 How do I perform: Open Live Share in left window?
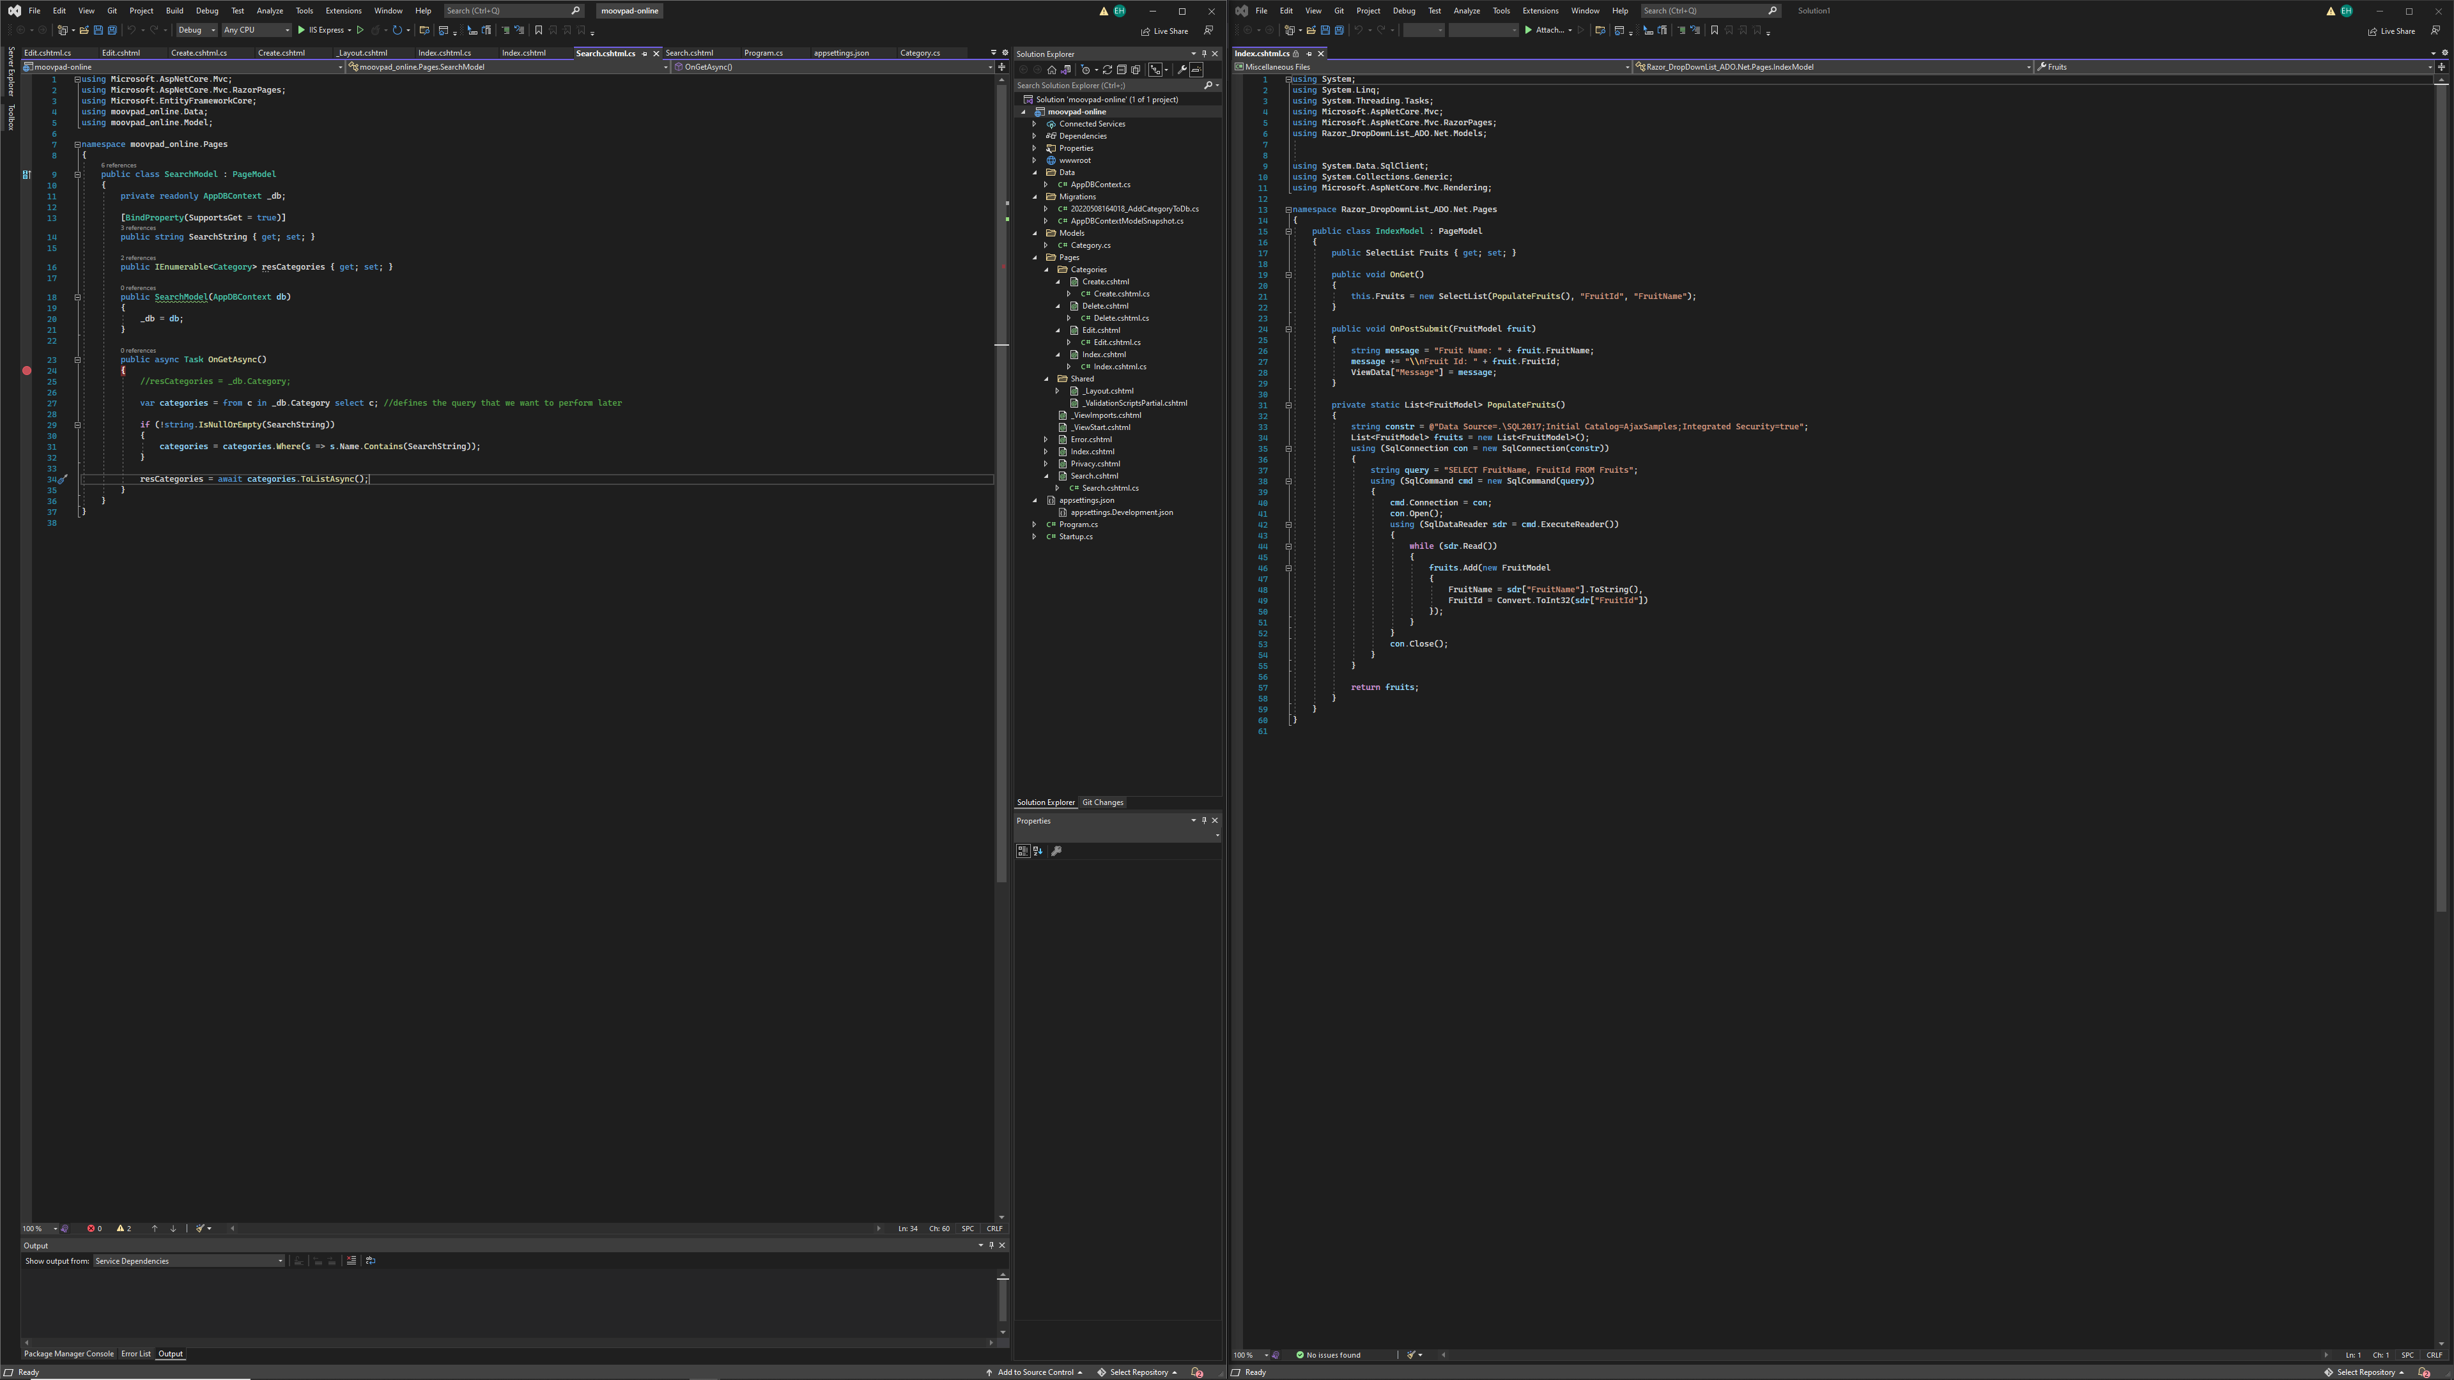click(x=1164, y=31)
